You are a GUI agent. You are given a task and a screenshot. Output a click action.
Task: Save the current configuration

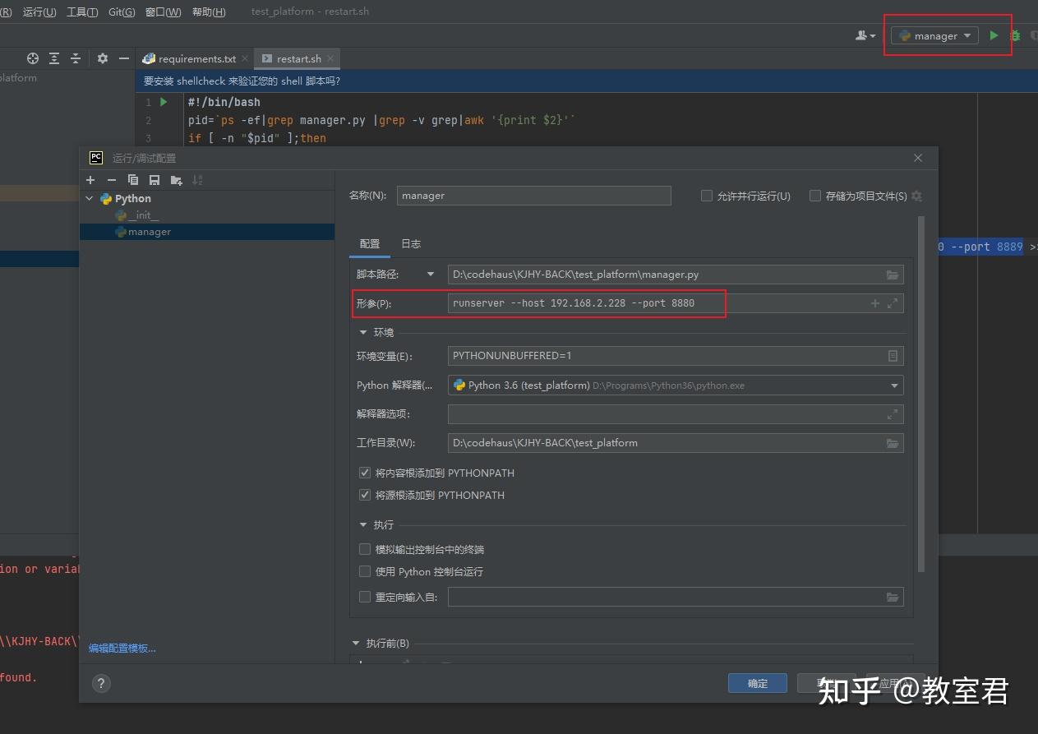point(155,179)
